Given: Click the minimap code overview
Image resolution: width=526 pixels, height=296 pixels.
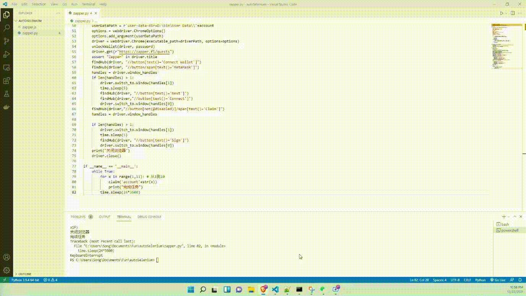Looking at the screenshot, I should [x=507, y=46].
